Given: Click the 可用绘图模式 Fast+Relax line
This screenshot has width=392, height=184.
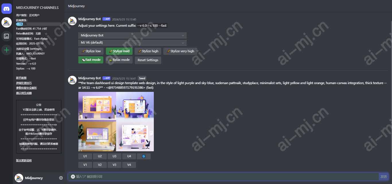Looking at the screenshot, I should pos(32,38).
